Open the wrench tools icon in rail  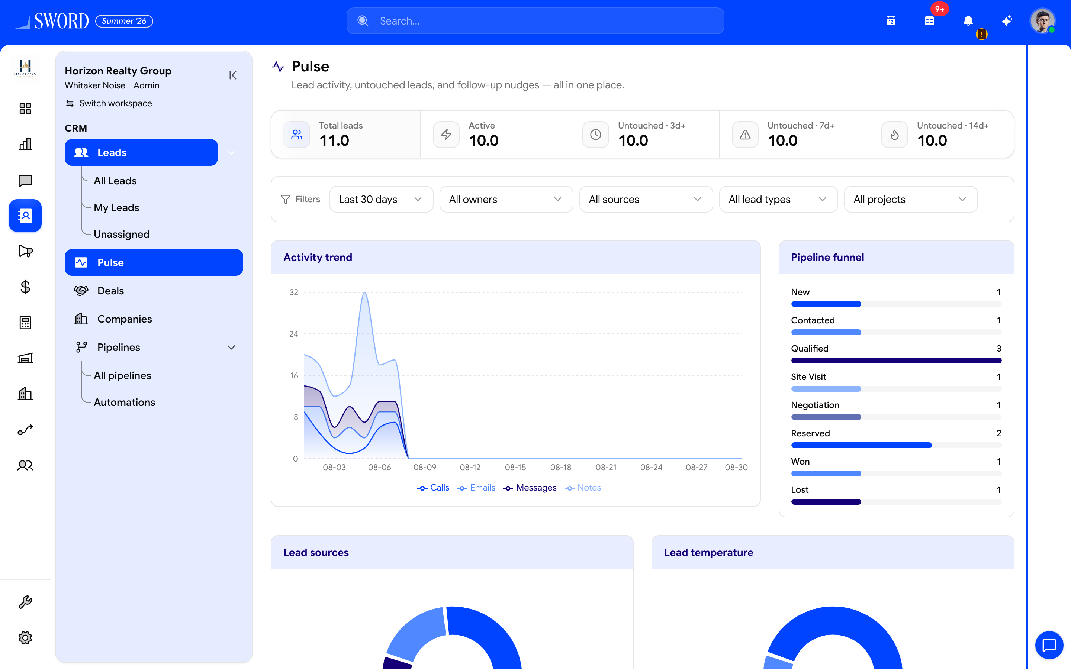pyautogui.click(x=25, y=602)
